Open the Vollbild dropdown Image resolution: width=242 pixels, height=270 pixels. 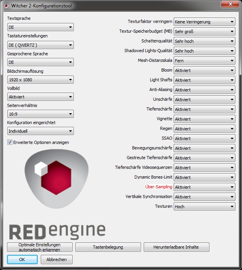click(40, 97)
